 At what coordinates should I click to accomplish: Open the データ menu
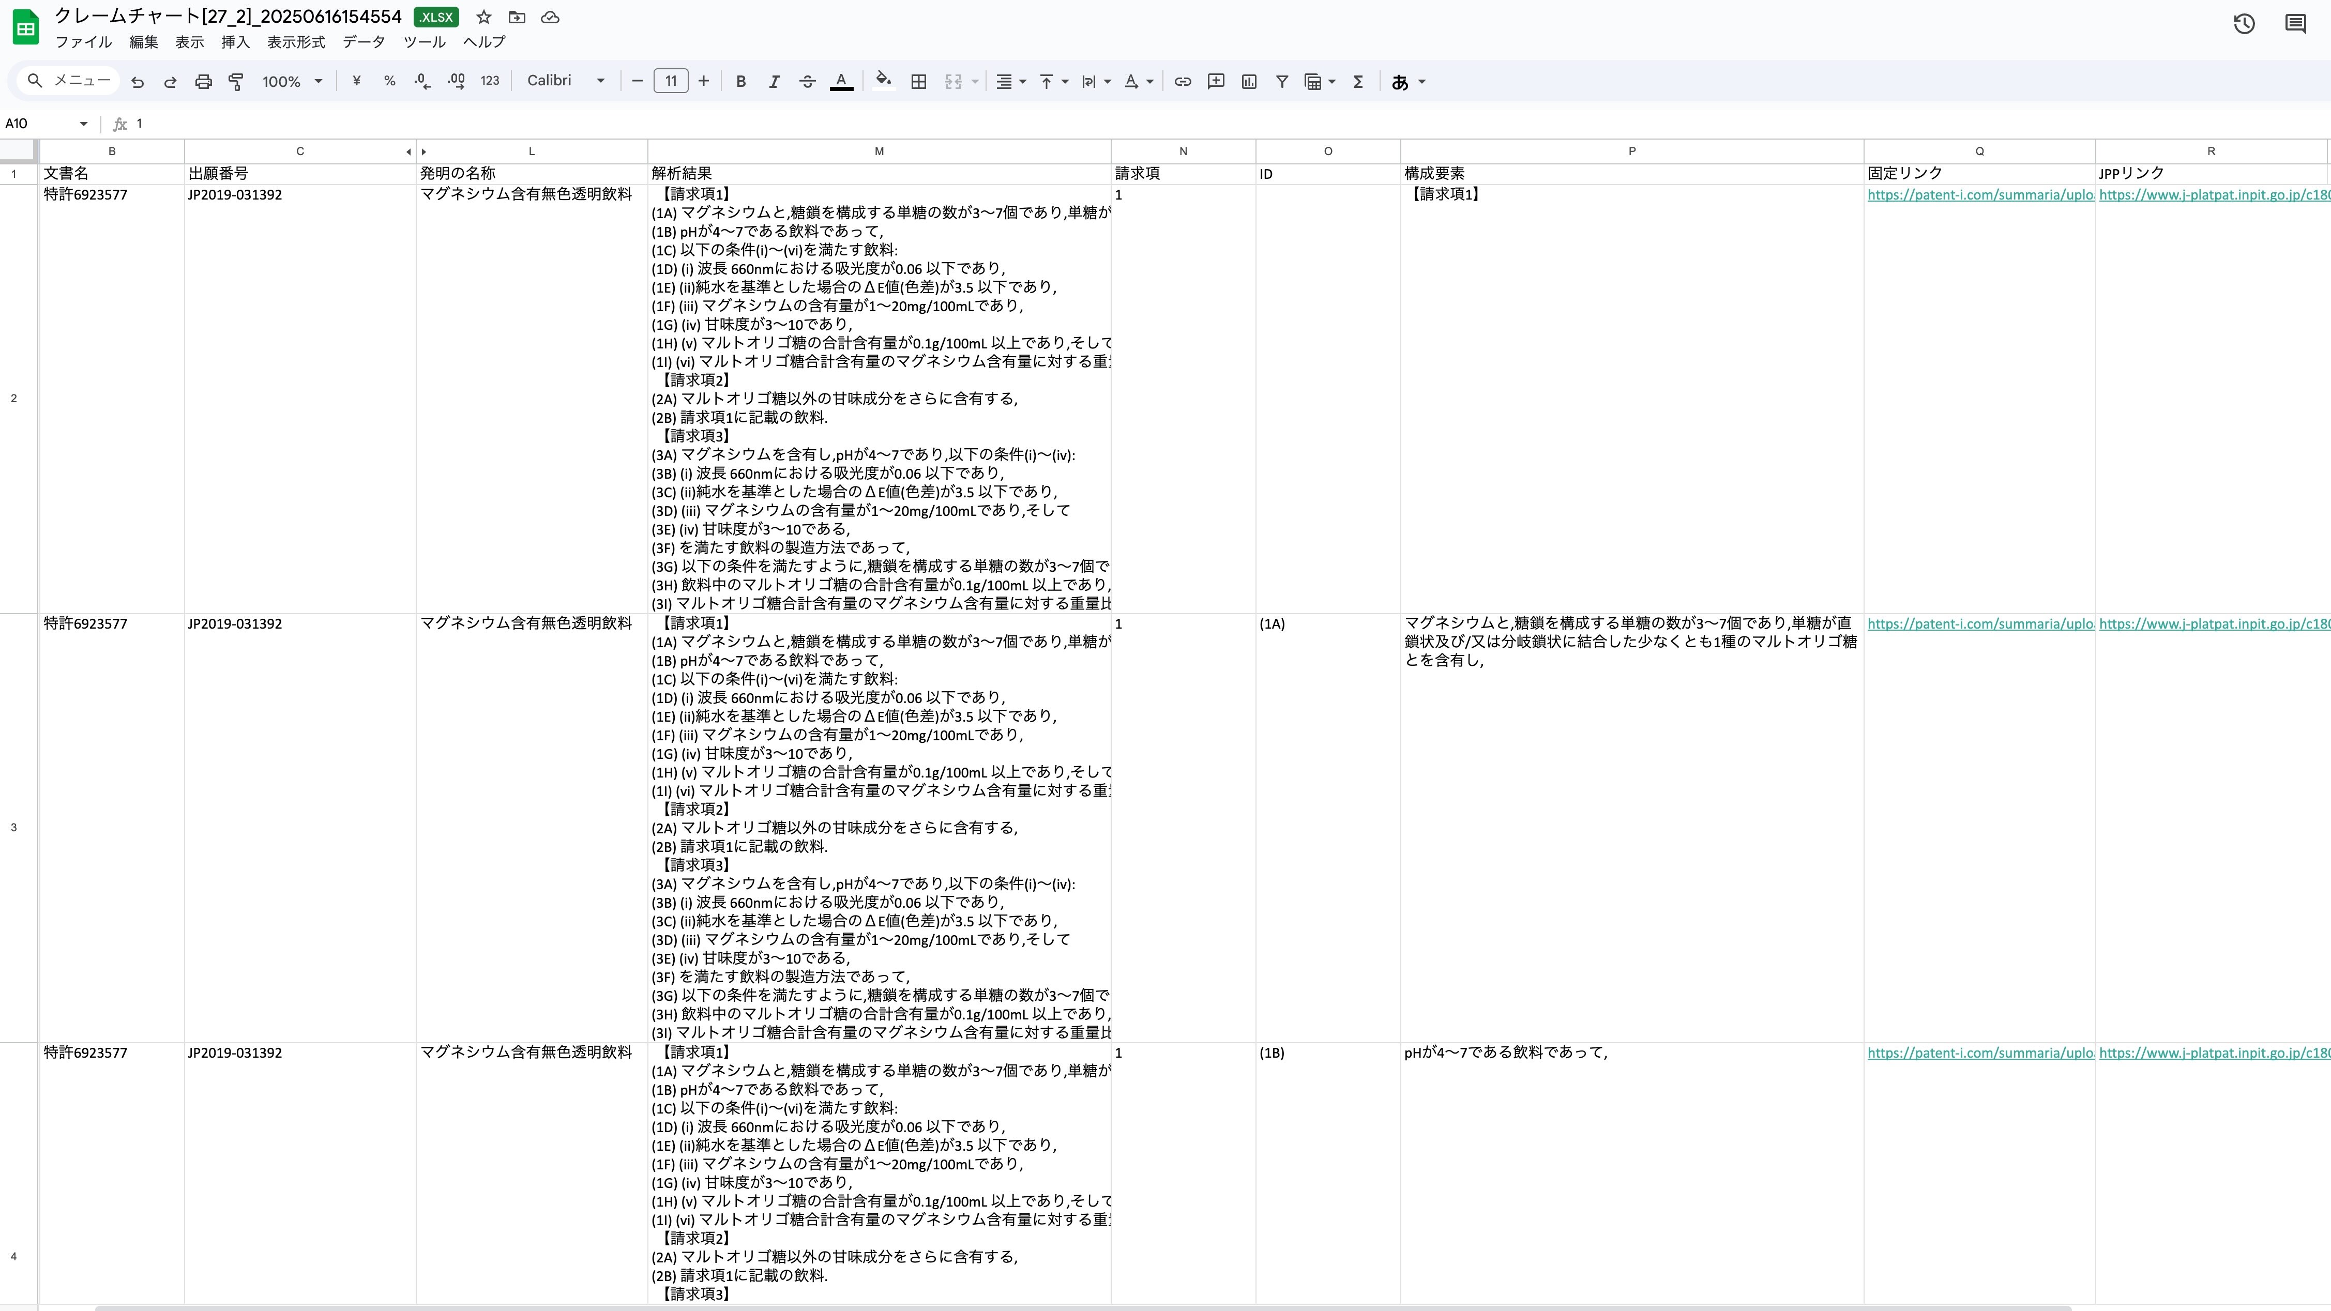pos(364,42)
